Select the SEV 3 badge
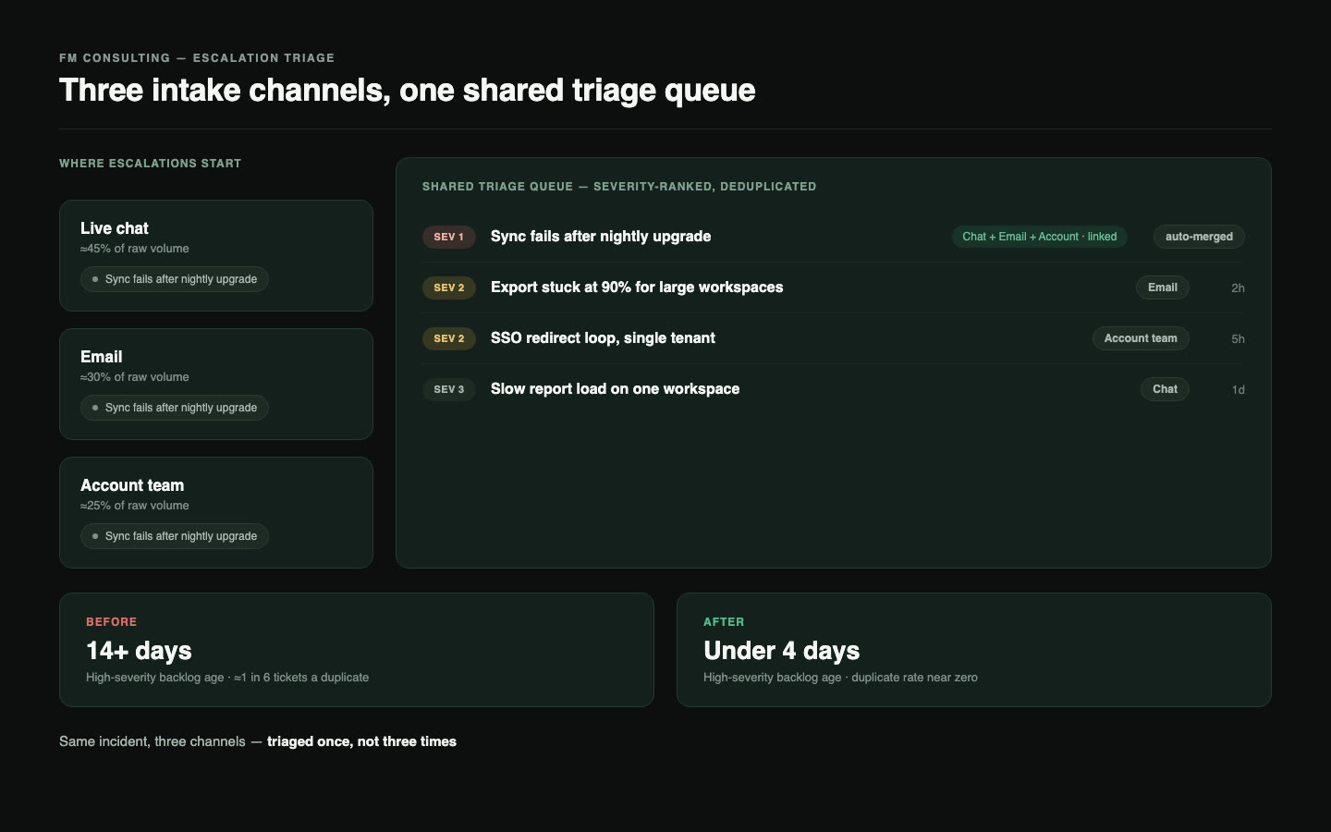Viewport: 1331px width, 832px height. coord(449,389)
